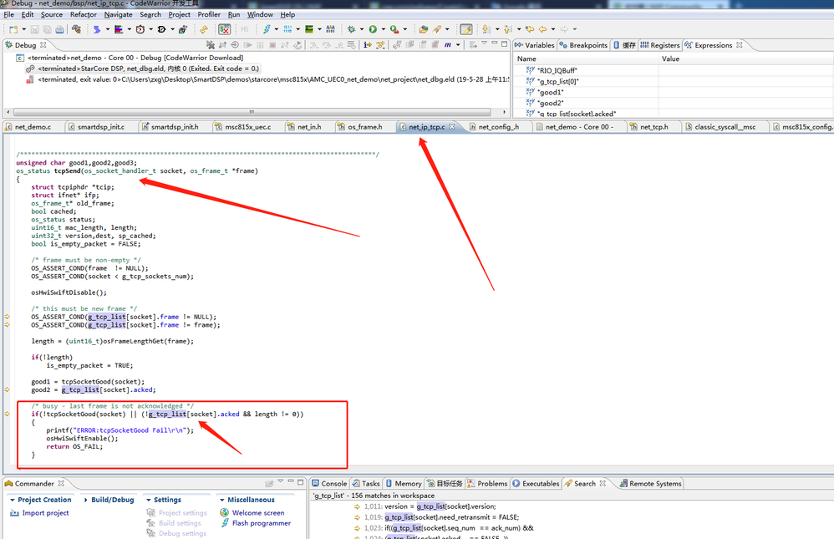The height and width of the screenshot is (539, 834).
Task: Collapse the Settings section in Commander
Action: point(149,500)
